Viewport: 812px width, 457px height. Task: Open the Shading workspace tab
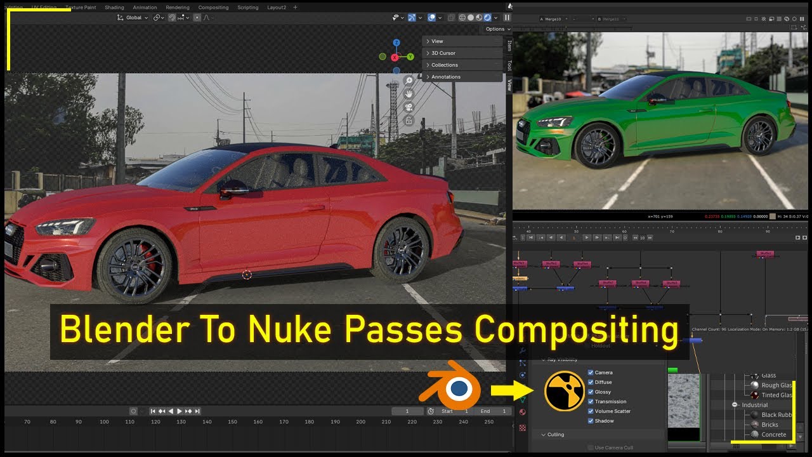point(114,8)
